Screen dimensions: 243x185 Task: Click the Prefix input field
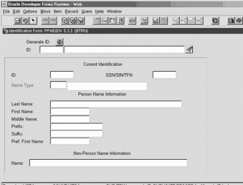click(76, 126)
